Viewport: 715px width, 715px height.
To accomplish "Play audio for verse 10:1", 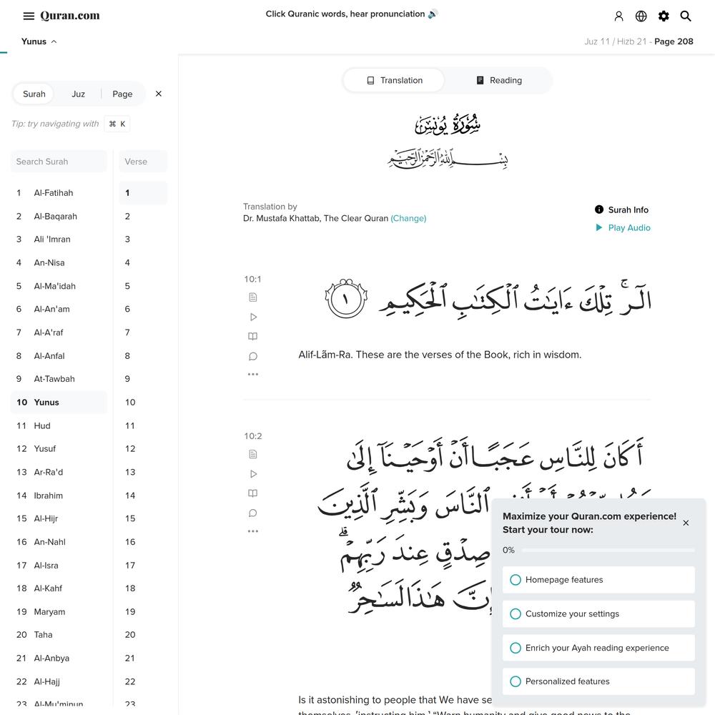I will (253, 317).
